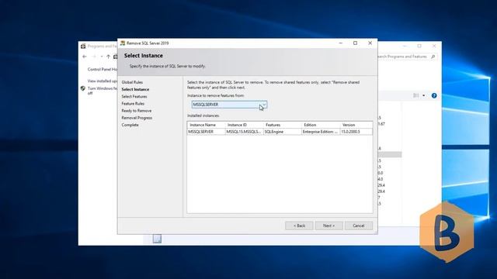Click Up arrow in Programs and Features
Viewport: 497px width, 279px height.
(109, 57)
